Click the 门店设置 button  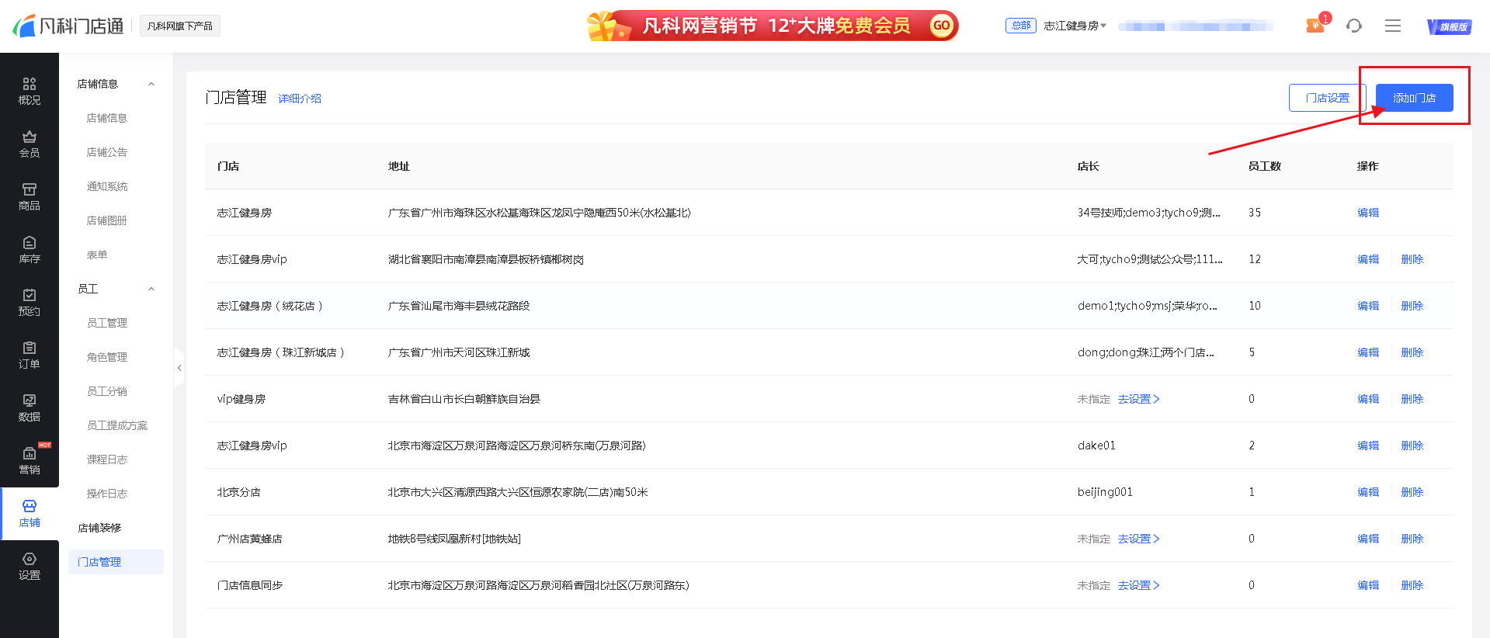pos(1328,98)
